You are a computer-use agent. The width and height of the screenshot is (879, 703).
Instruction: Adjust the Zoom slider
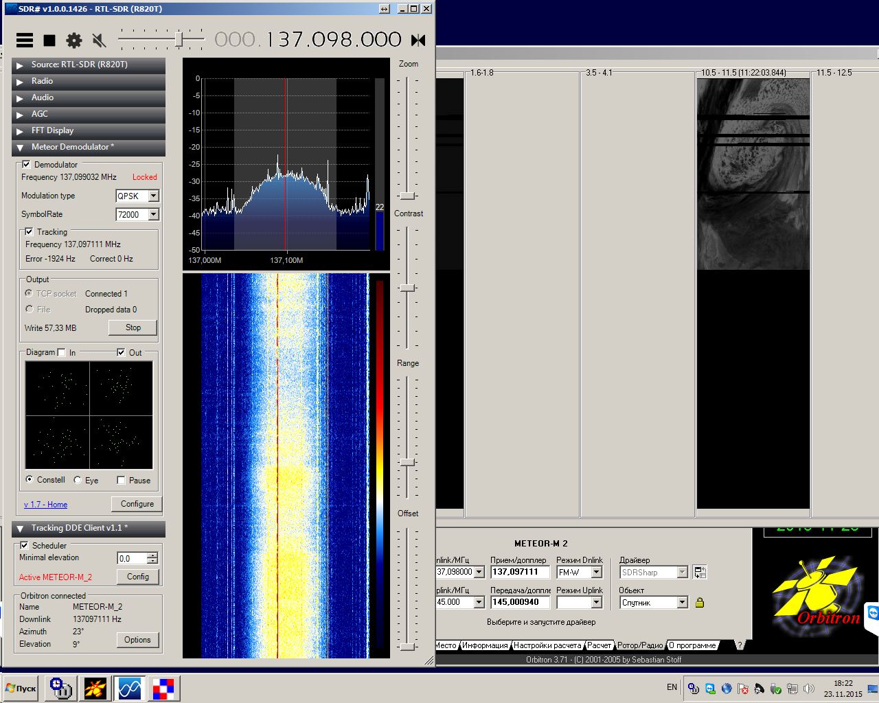[408, 196]
